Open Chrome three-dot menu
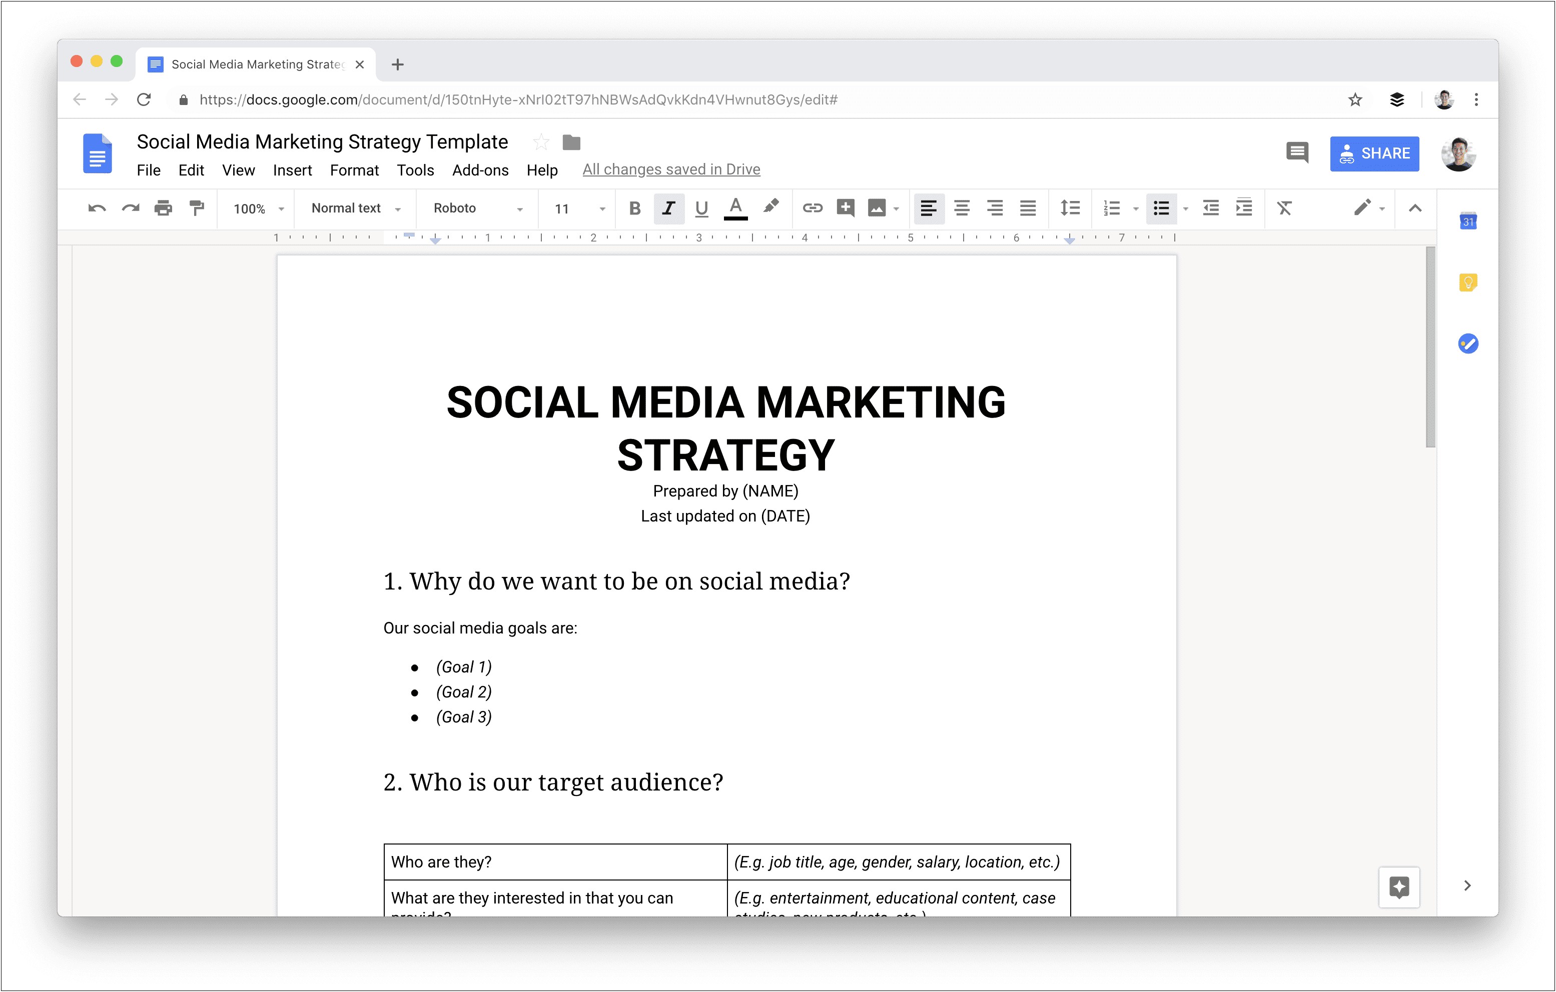The image size is (1556, 992). click(1476, 99)
